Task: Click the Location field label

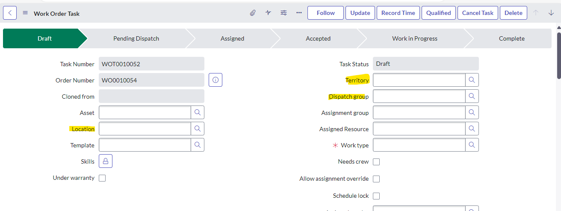Action: tap(83, 129)
